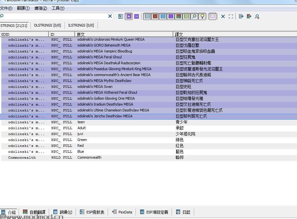The image size is (297, 219).
Task: Select the MEGA Withered Feral Ghoul row
Action: 149,92
